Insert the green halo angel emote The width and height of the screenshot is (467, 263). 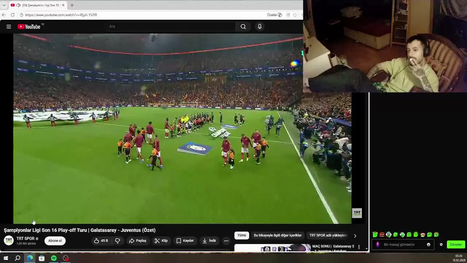tap(375, 235)
